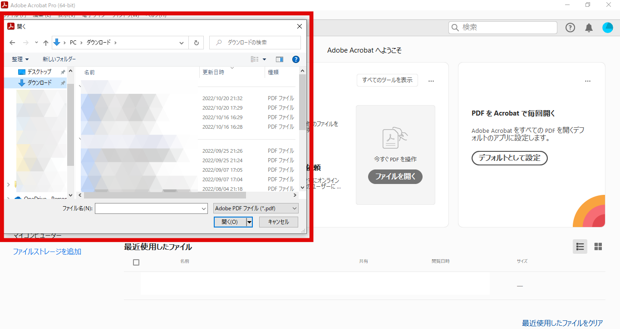620x329 pixels.
Task: Click デフォルトとして設定 button
Action: click(x=510, y=158)
